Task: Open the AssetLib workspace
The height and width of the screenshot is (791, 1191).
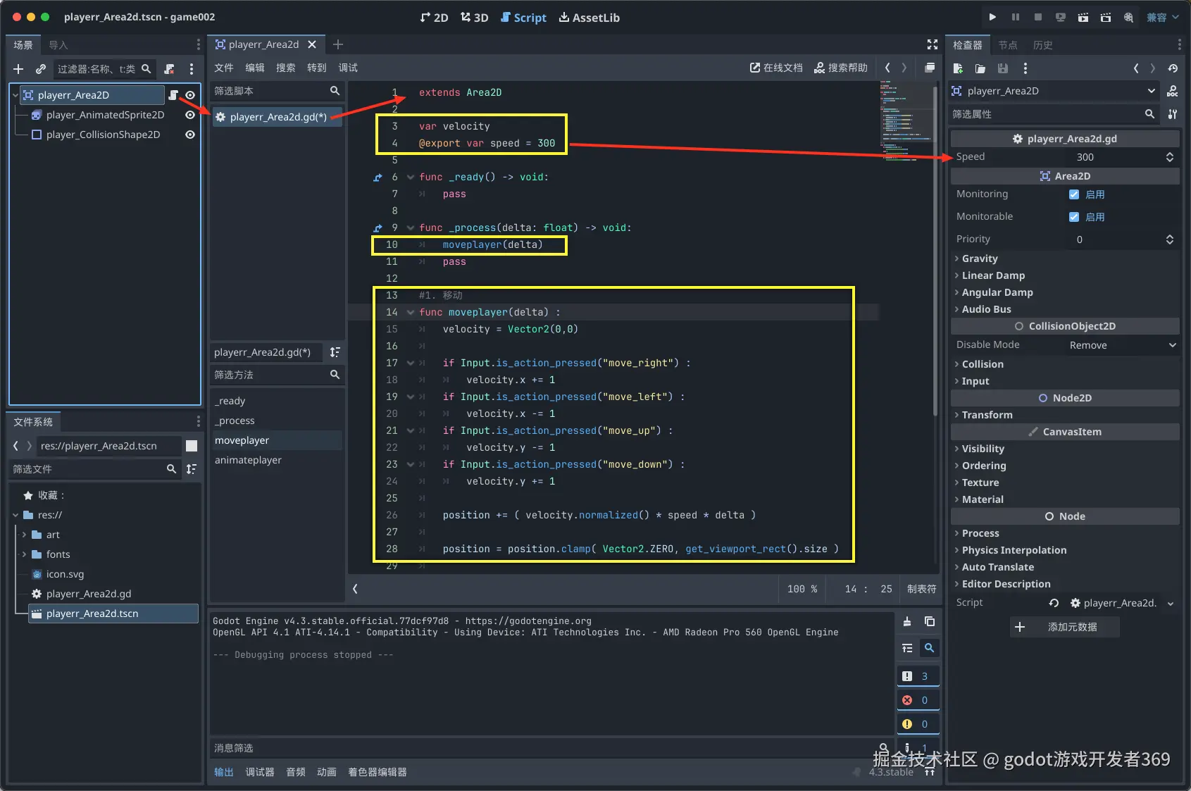Action: tap(590, 18)
